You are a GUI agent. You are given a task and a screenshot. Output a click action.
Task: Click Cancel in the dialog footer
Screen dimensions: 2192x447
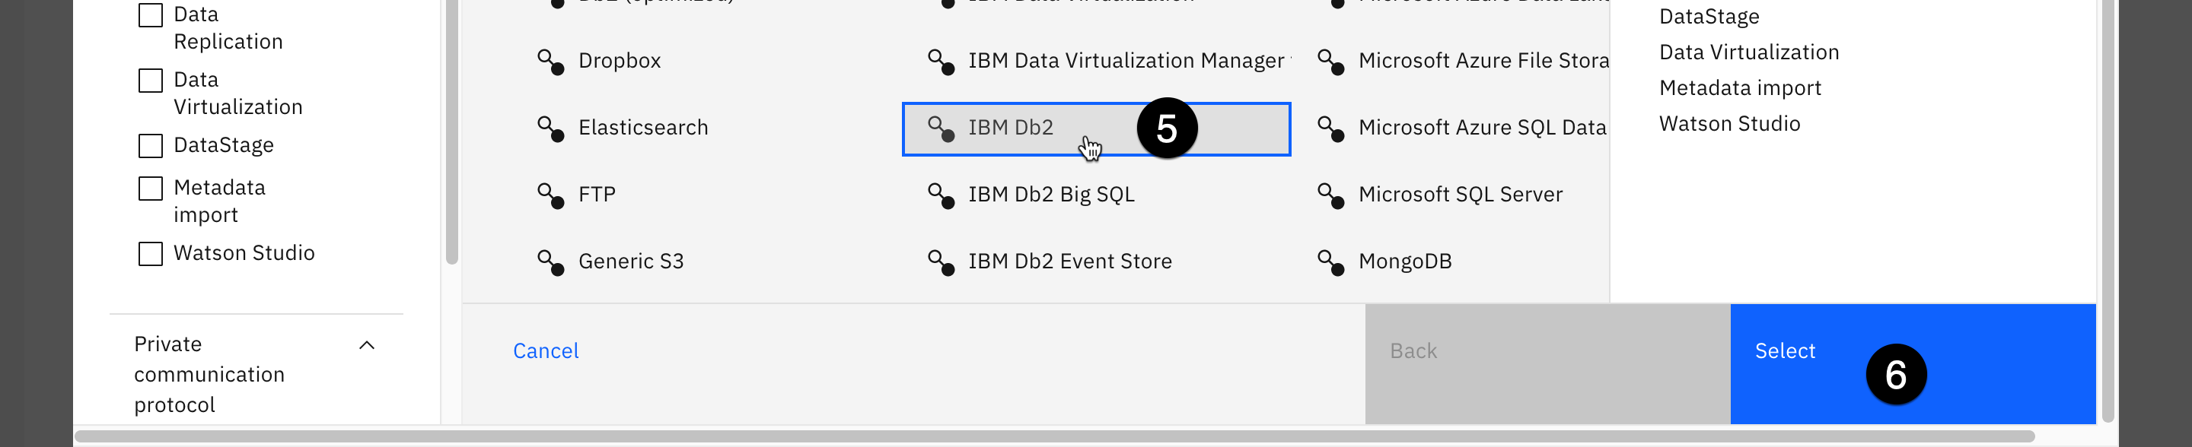click(x=546, y=351)
